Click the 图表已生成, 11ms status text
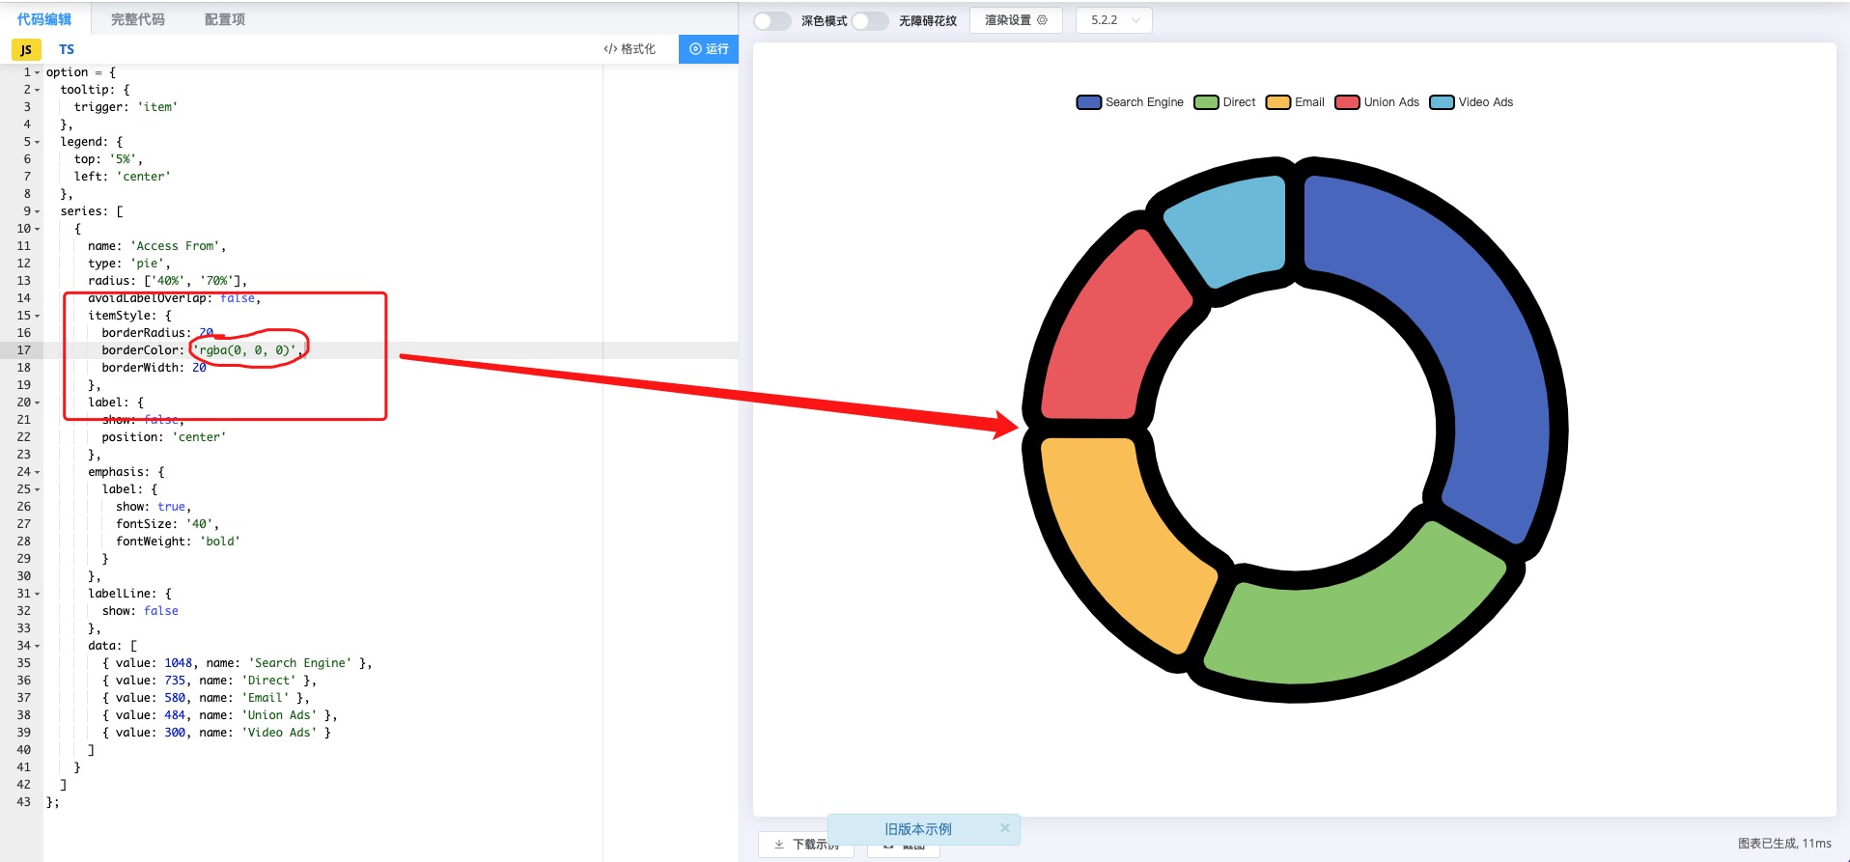Screen dimensions: 1850x862 click(x=1784, y=844)
